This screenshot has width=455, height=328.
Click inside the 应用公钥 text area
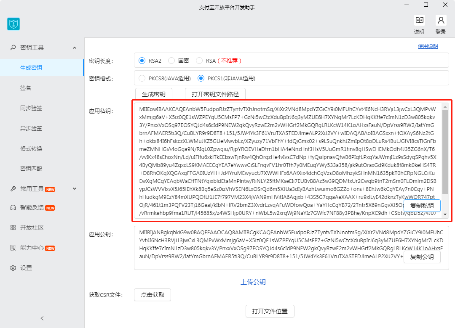[x=292, y=248]
